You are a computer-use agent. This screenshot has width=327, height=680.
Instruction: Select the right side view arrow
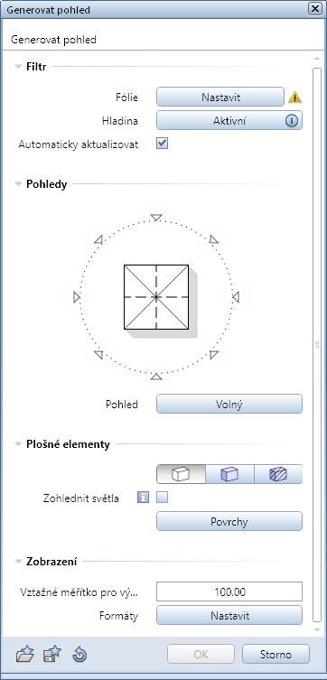pyautogui.click(x=236, y=297)
